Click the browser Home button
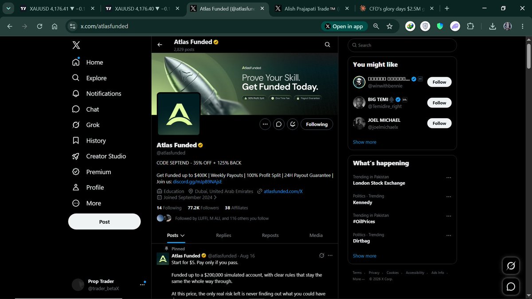Screen dimensions: 532x299 coord(55,26)
